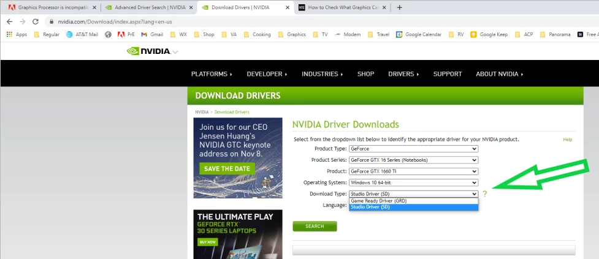This screenshot has width=599, height=259.
Task: Open the DEVELOPER menu
Action: (267, 74)
